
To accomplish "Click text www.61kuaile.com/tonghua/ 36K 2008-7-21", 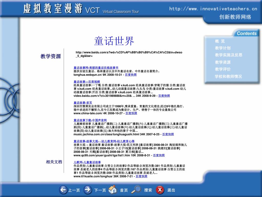I will pyautogui.click(x=103, y=176).
